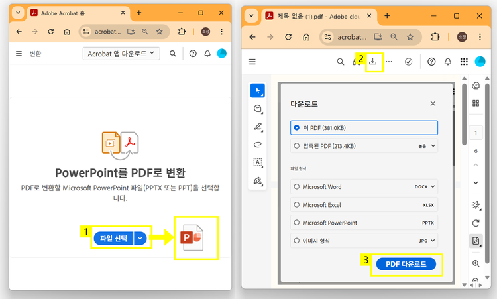Viewport: 497px width, 299px height.
Task: Click the profile avatar in left Acrobat window
Action: pyautogui.click(x=221, y=53)
